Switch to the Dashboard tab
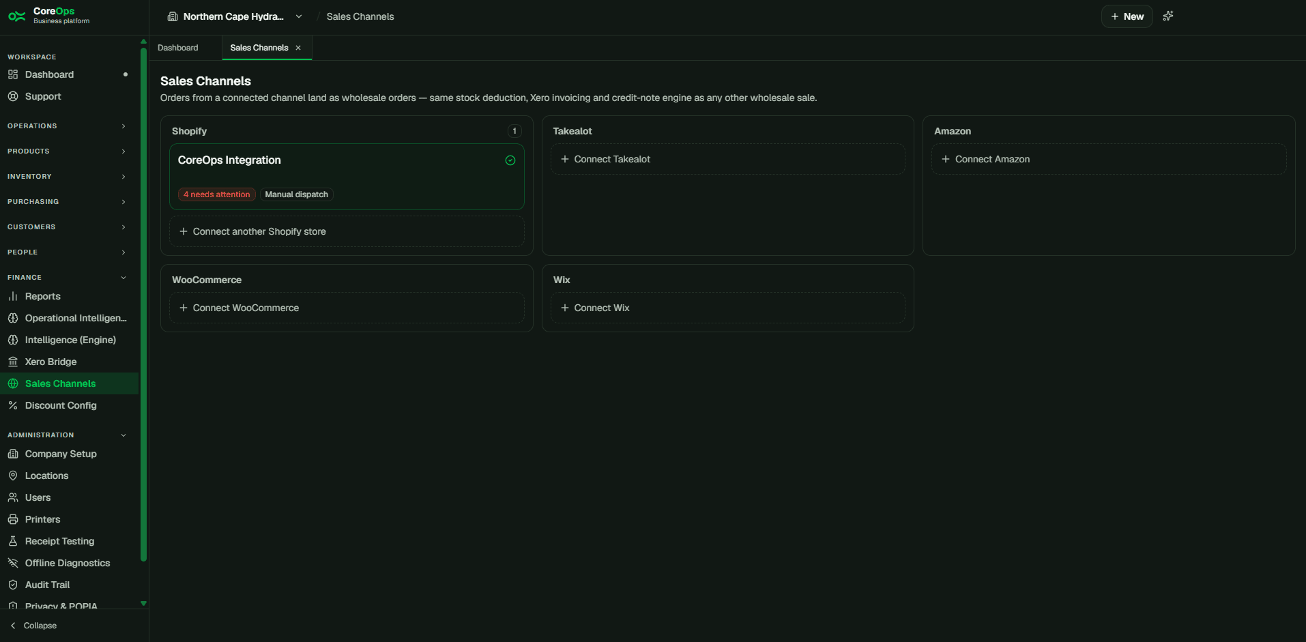The width and height of the screenshot is (1306, 642). click(x=178, y=48)
